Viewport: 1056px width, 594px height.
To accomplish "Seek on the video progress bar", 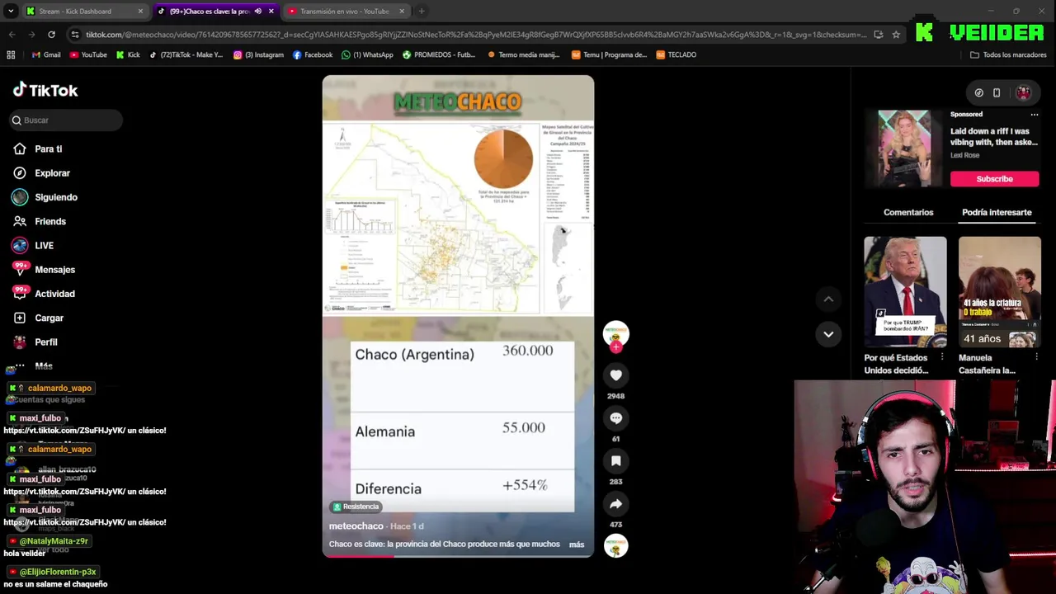I will (458, 555).
